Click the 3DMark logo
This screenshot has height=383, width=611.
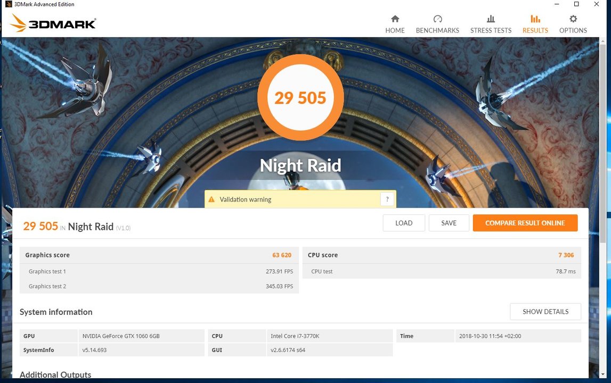click(x=53, y=23)
